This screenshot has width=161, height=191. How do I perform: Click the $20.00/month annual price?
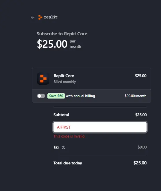tap(135, 96)
